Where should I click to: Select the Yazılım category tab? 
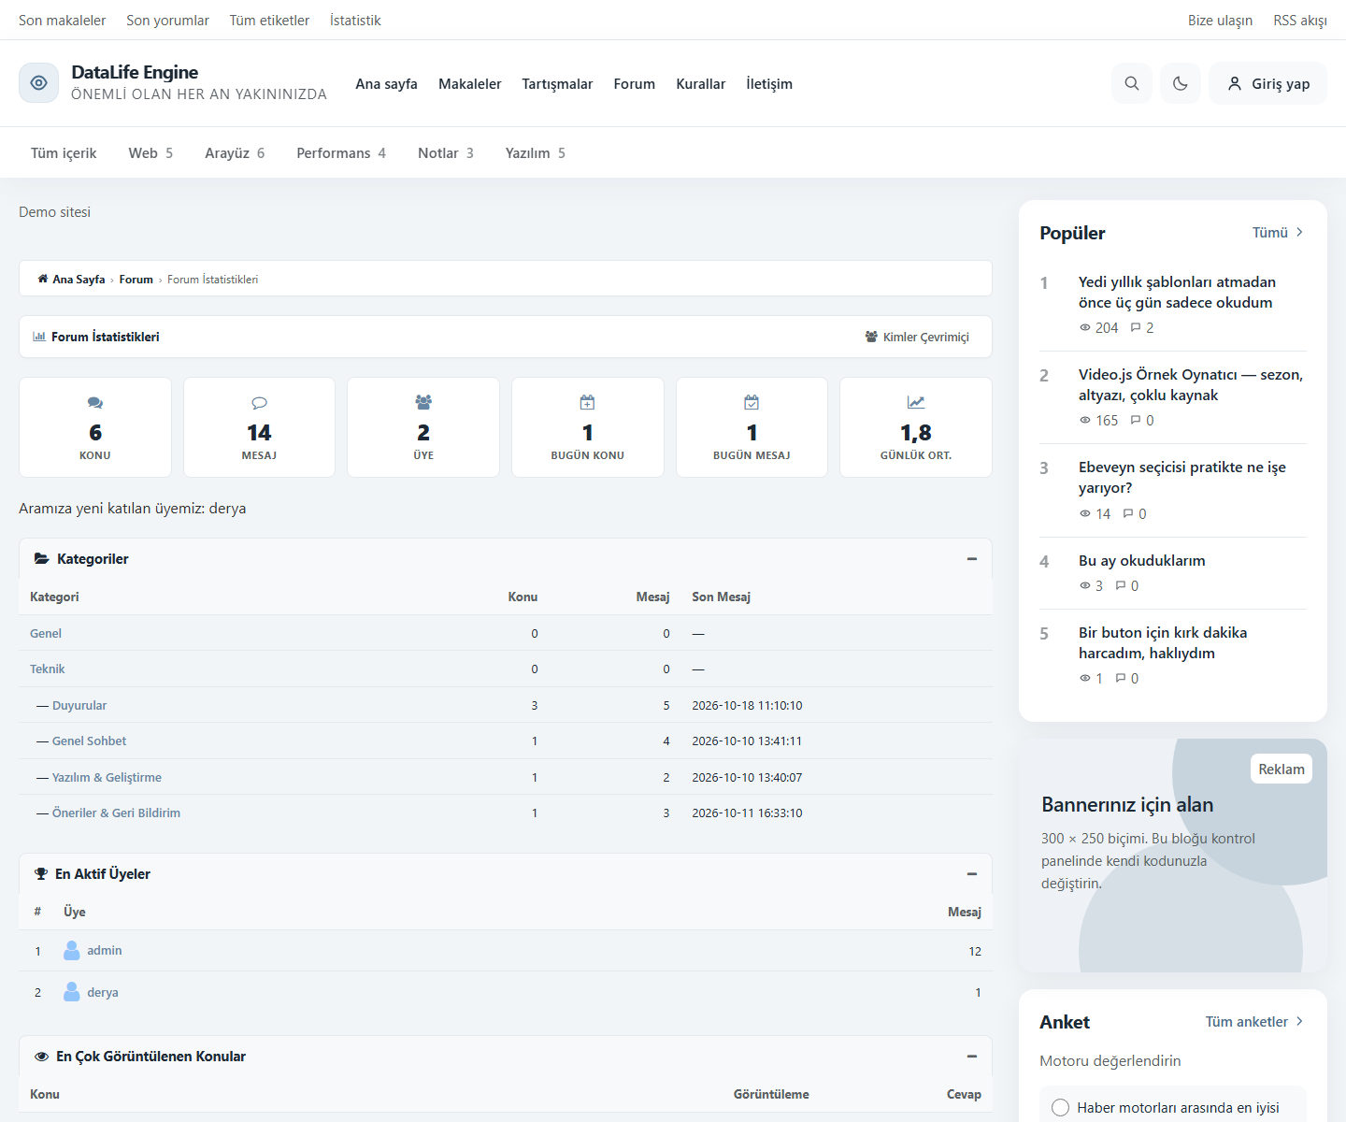tap(536, 152)
